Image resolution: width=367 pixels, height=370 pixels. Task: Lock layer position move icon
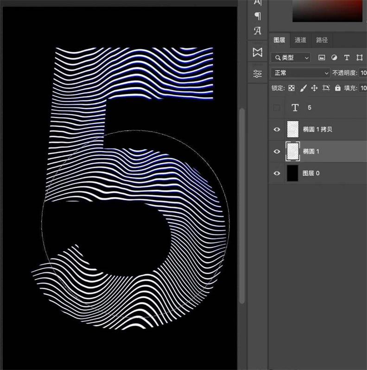pyautogui.click(x=314, y=88)
